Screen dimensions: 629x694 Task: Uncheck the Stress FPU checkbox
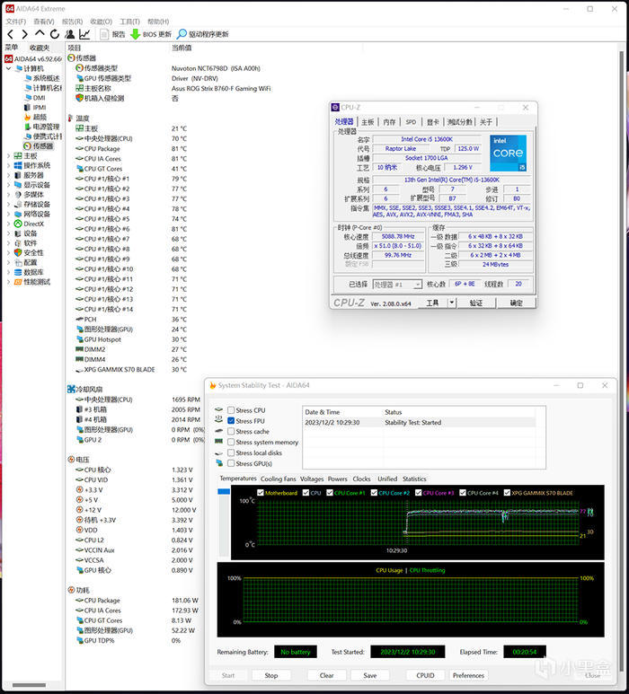tap(231, 421)
